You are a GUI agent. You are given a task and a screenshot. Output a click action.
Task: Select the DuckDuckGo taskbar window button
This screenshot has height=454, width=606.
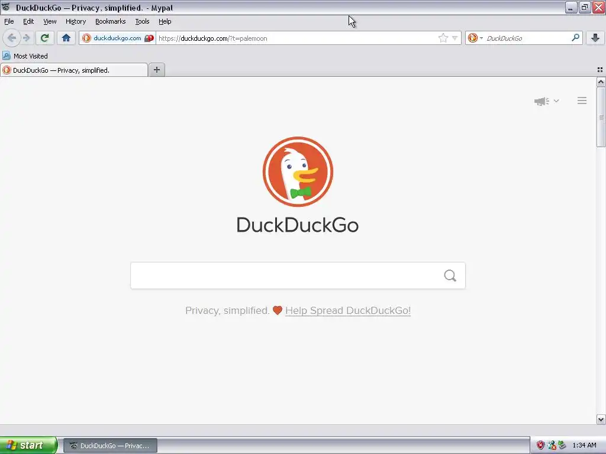coord(110,446)
